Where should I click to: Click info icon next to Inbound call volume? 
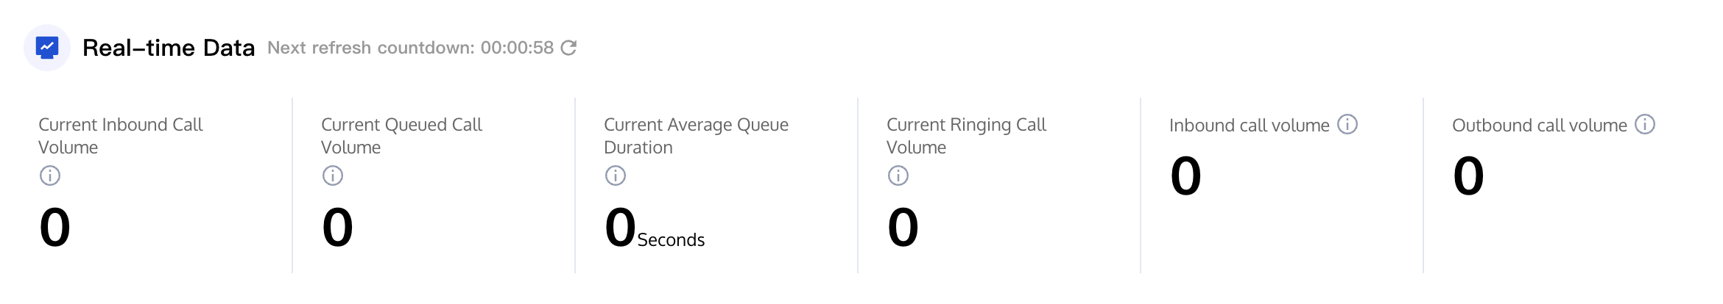1347,125
